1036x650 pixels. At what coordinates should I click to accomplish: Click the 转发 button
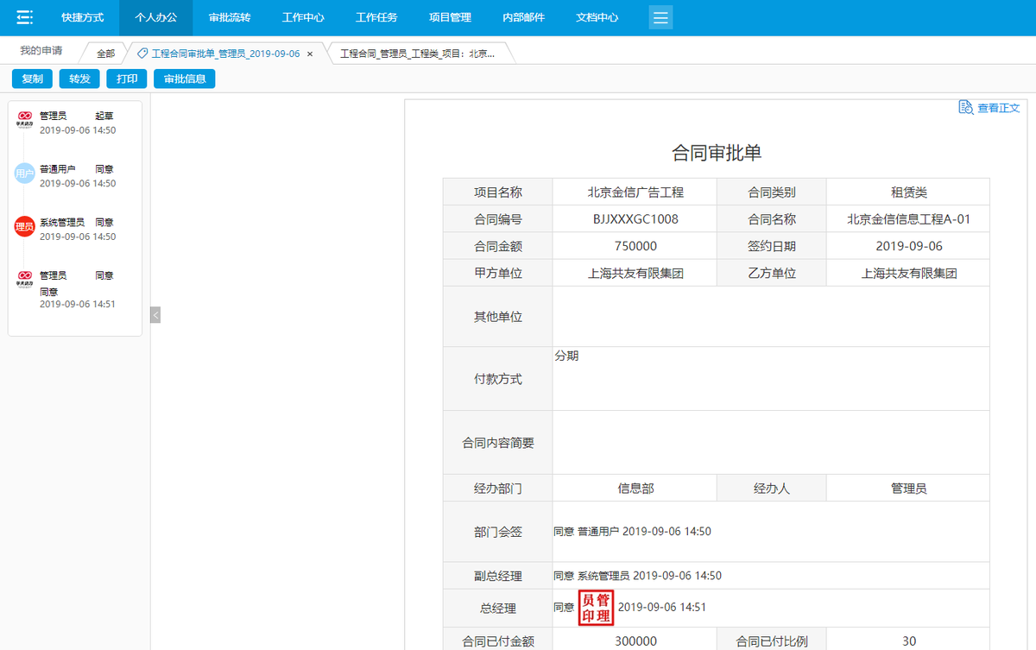(79, 78)
